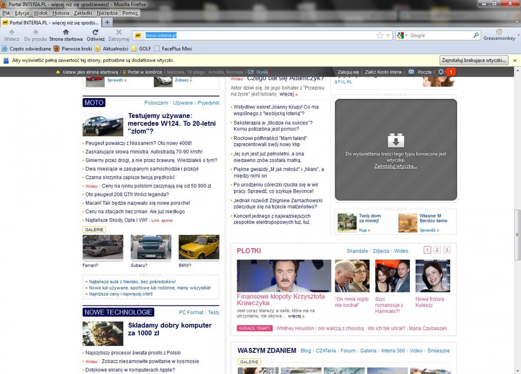Click Zainstaluj brakujące wtyczki button

point(474,60)
